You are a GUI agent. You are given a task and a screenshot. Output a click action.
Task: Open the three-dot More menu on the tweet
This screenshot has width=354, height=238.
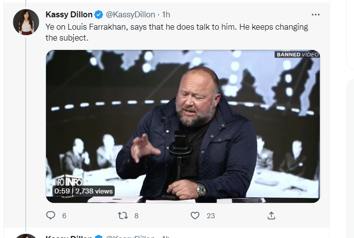[x=315, y=15]
